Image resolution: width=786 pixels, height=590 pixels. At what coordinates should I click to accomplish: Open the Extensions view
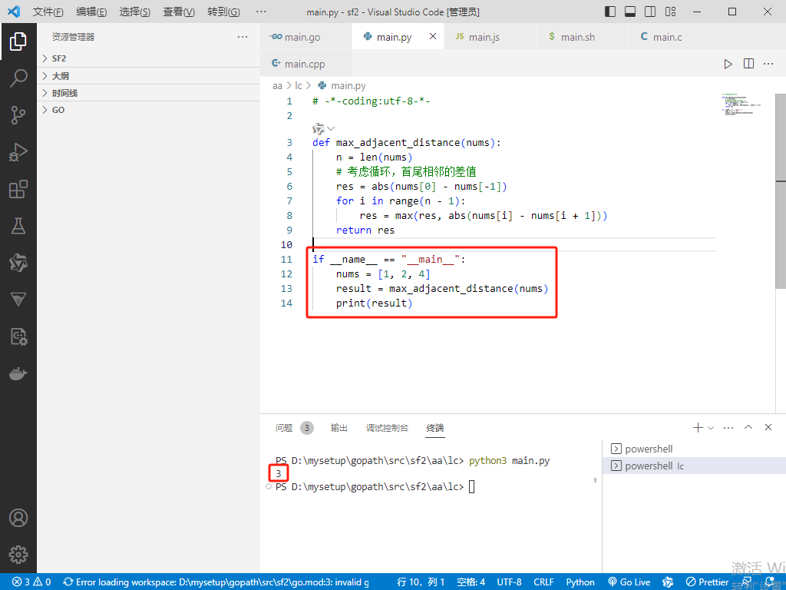(x=18, y=189)
